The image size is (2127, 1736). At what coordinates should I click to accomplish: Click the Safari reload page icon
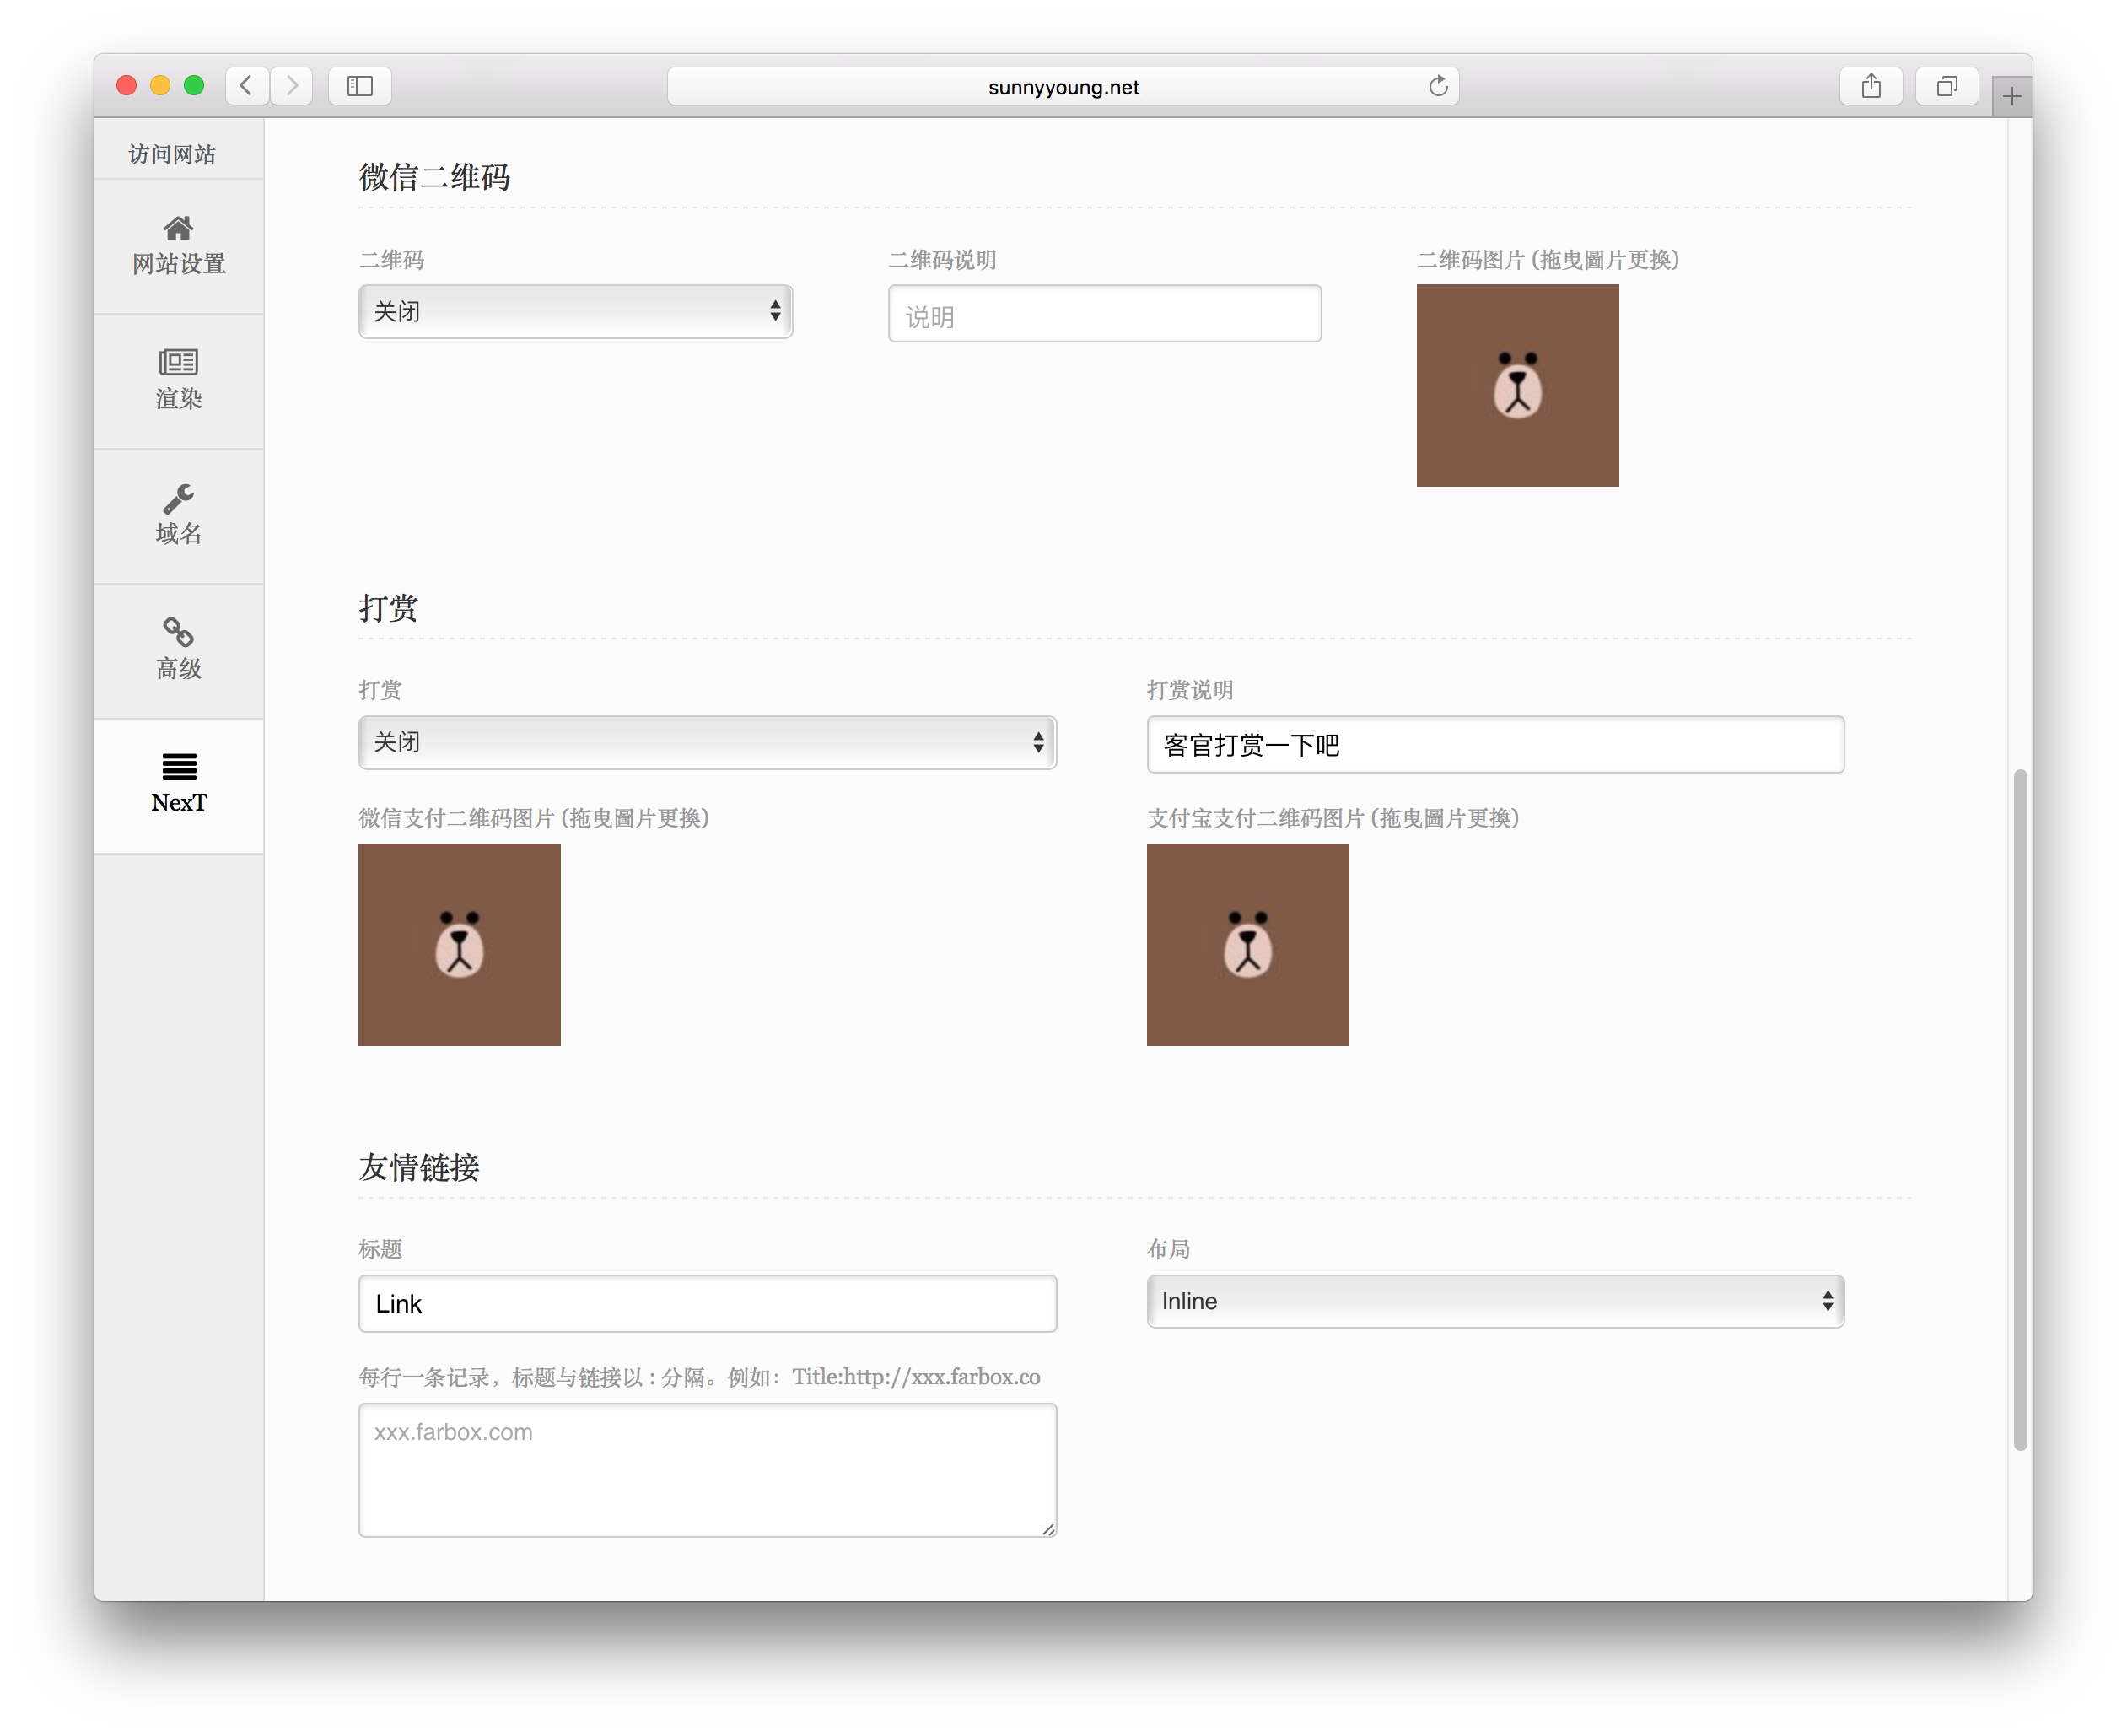point(1437,86)
